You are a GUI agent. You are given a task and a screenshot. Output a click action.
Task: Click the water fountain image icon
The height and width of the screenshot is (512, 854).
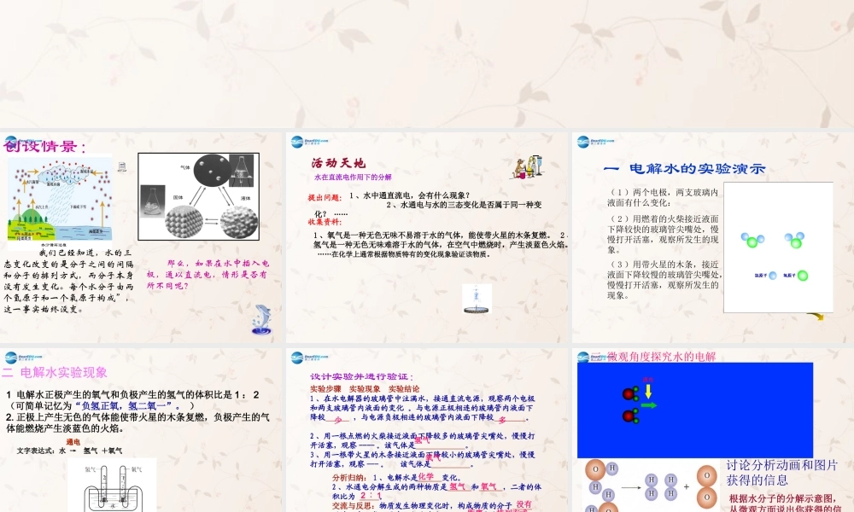472,297
